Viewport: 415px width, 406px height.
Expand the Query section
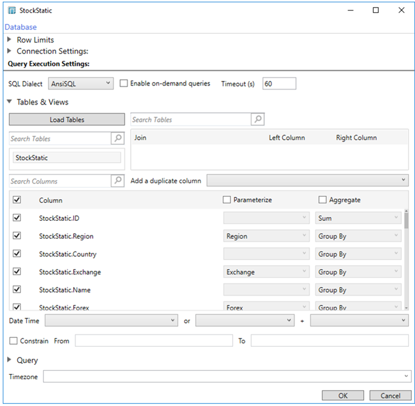(x=9, y=360)
